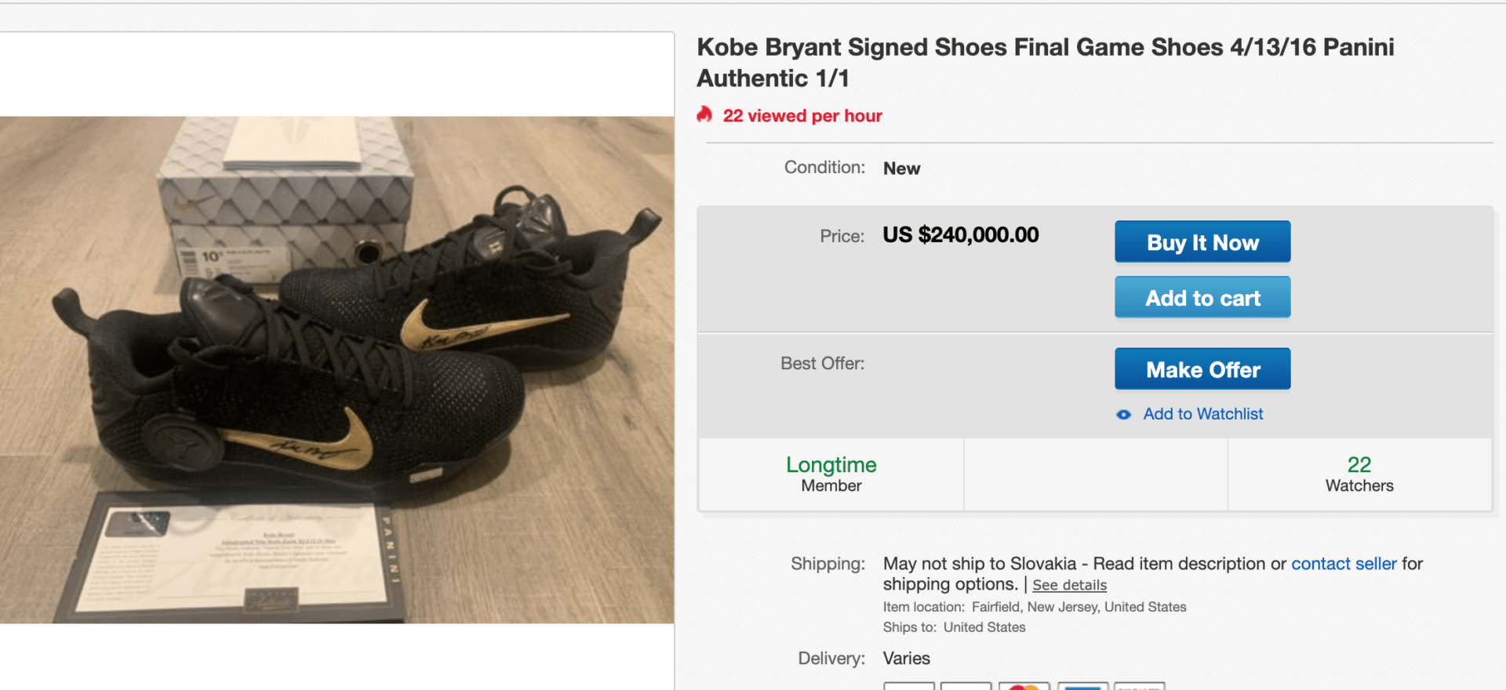Click the American Express payment icon
1506x690 pixels.
click(1082, 686)
